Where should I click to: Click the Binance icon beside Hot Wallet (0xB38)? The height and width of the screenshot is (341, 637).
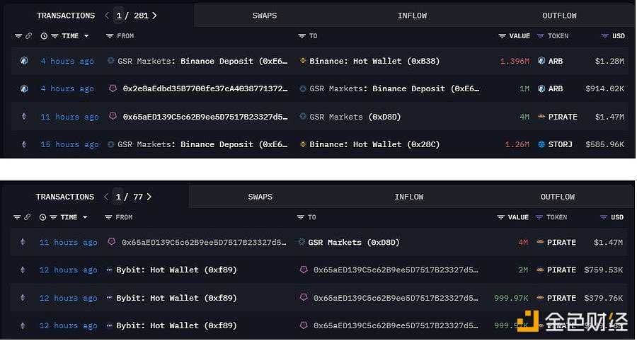[303, 61]
